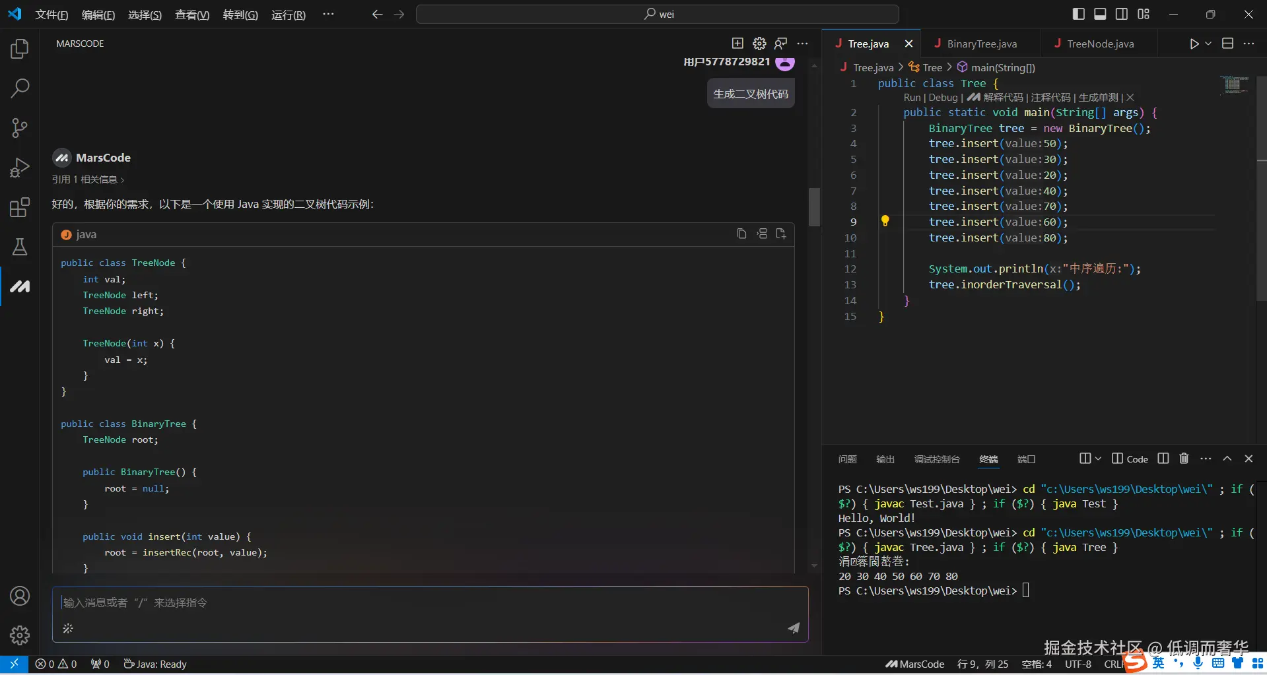
Task: Open MarsCode chat settings gear
Action: click(759, 44)
